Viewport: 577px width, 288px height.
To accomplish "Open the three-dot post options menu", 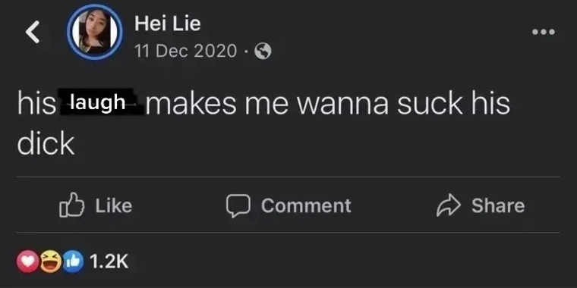I will (544, 32).
